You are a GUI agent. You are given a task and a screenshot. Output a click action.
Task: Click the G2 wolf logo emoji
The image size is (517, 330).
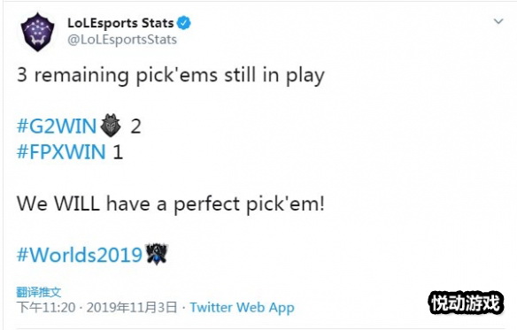(x=111, y=126)
